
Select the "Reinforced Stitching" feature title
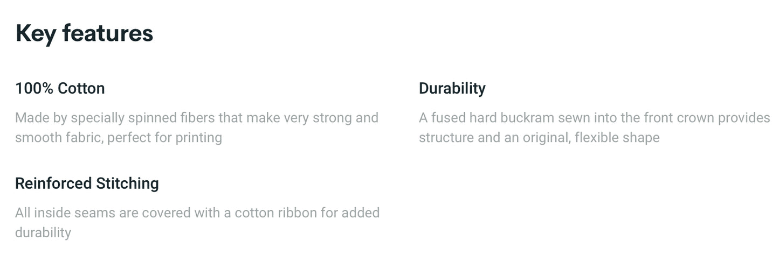87,183
